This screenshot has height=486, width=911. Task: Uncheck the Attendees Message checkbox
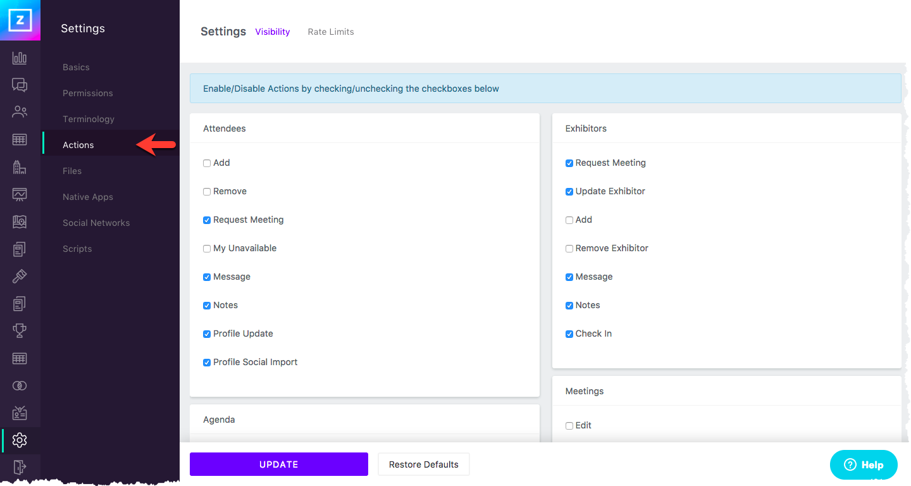[207, 277]
